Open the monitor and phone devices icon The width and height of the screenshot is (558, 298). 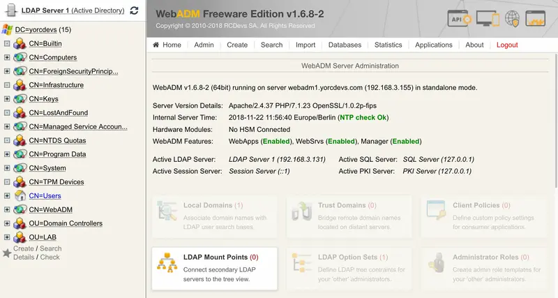point(488,19)
